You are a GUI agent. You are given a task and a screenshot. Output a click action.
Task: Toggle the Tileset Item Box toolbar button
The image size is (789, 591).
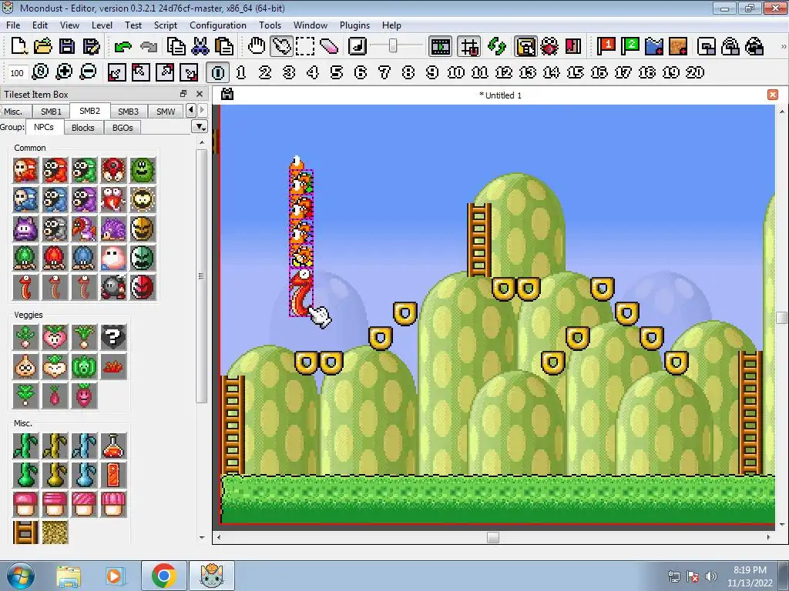525,46
